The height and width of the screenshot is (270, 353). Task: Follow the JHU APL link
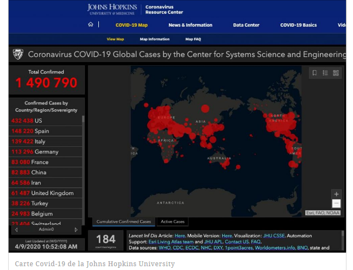point(213,242)
